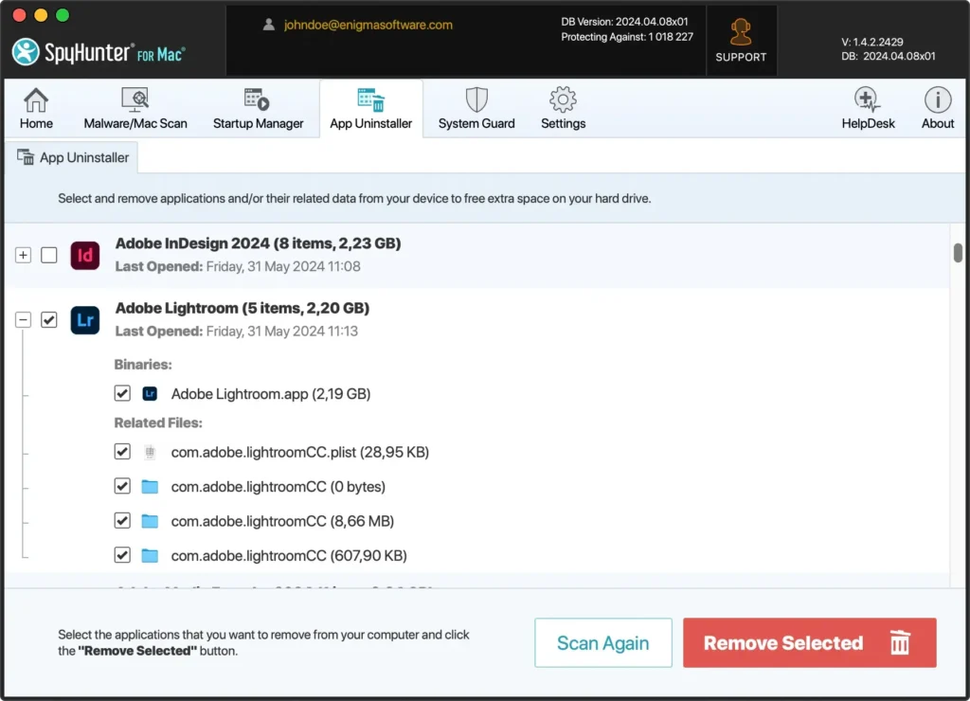
Task: Open the HelpDesk icon
Action: 867,99
